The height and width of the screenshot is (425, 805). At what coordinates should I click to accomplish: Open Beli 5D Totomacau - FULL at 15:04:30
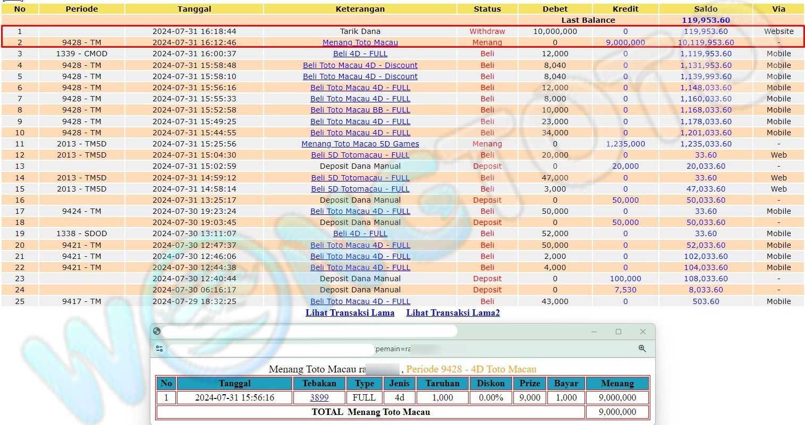click(x=360, y=155)
